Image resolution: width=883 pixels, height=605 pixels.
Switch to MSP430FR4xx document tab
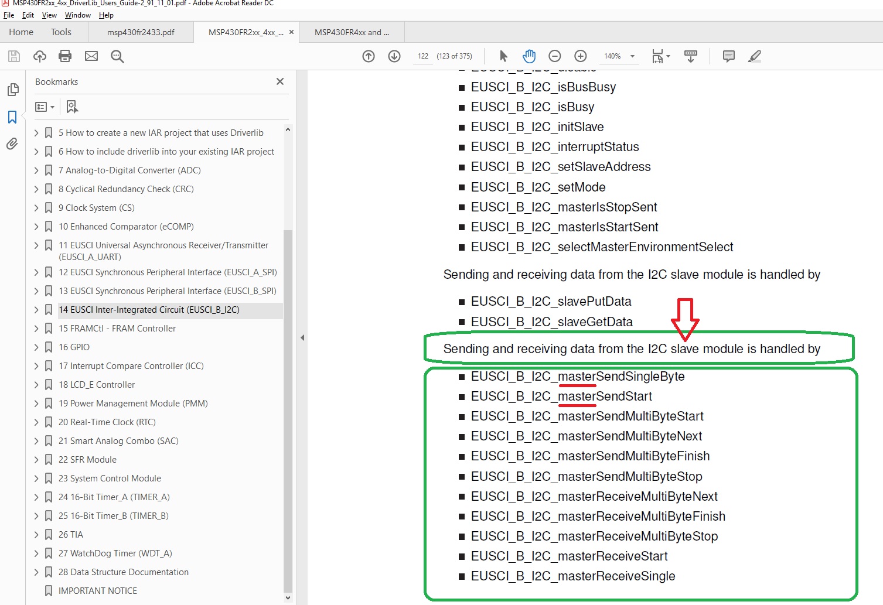(352, 32)
